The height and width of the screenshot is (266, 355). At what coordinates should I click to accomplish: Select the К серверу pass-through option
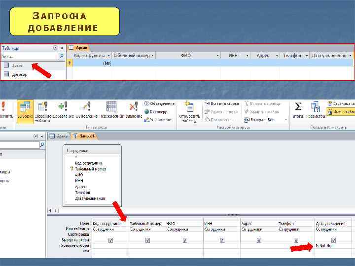coord(156,112)
